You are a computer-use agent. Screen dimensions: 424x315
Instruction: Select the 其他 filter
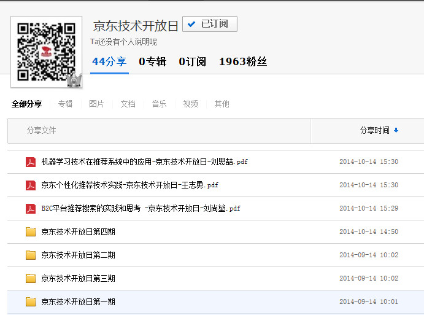tap(222, 104)
